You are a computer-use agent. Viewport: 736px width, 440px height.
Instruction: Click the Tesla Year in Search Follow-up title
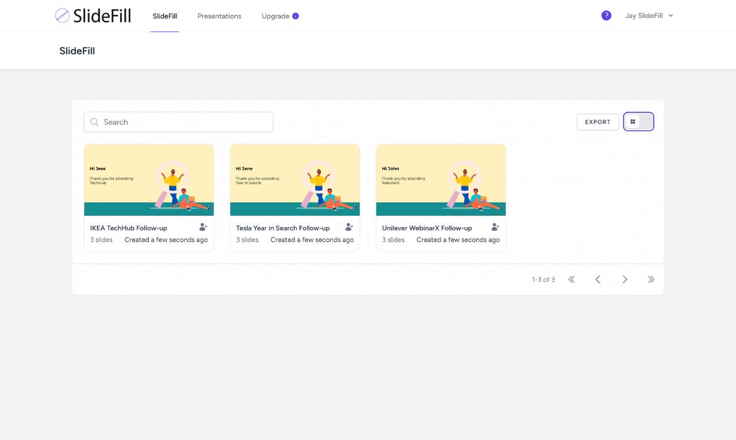point(283,228)
